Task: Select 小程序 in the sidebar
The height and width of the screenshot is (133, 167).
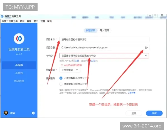Action: click(19, 65)
